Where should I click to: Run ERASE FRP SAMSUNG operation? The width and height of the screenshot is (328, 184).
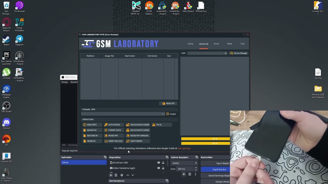pyautogui.click(x=137, y=136)
